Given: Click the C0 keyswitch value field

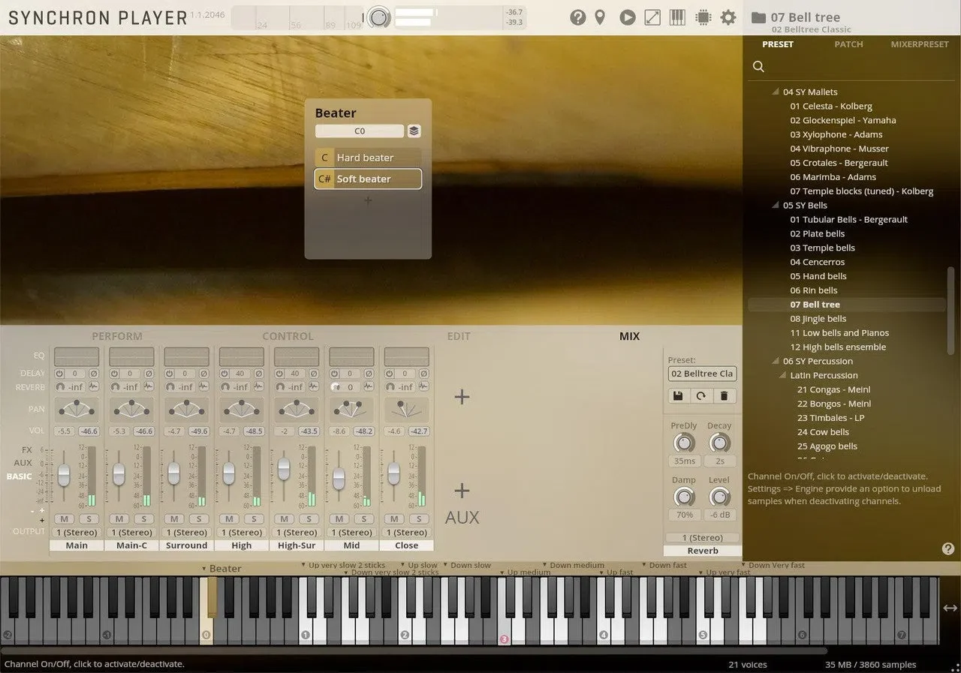Looking at the screenshot, I should click(360, 131).
